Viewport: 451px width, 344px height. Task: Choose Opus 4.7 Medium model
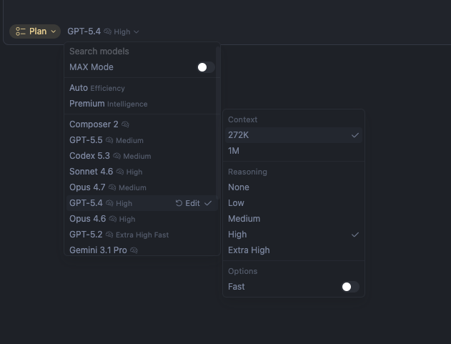click(142, 187)
